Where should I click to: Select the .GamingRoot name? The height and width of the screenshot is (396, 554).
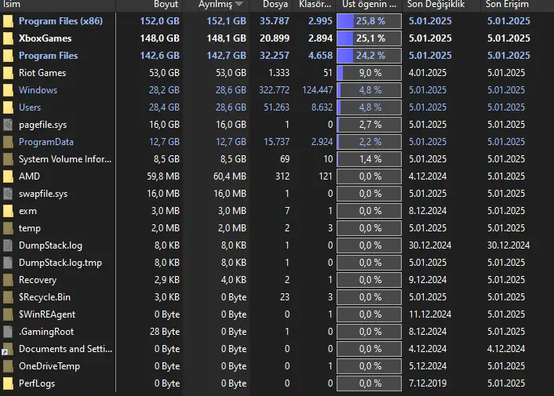tap(46, 332)
